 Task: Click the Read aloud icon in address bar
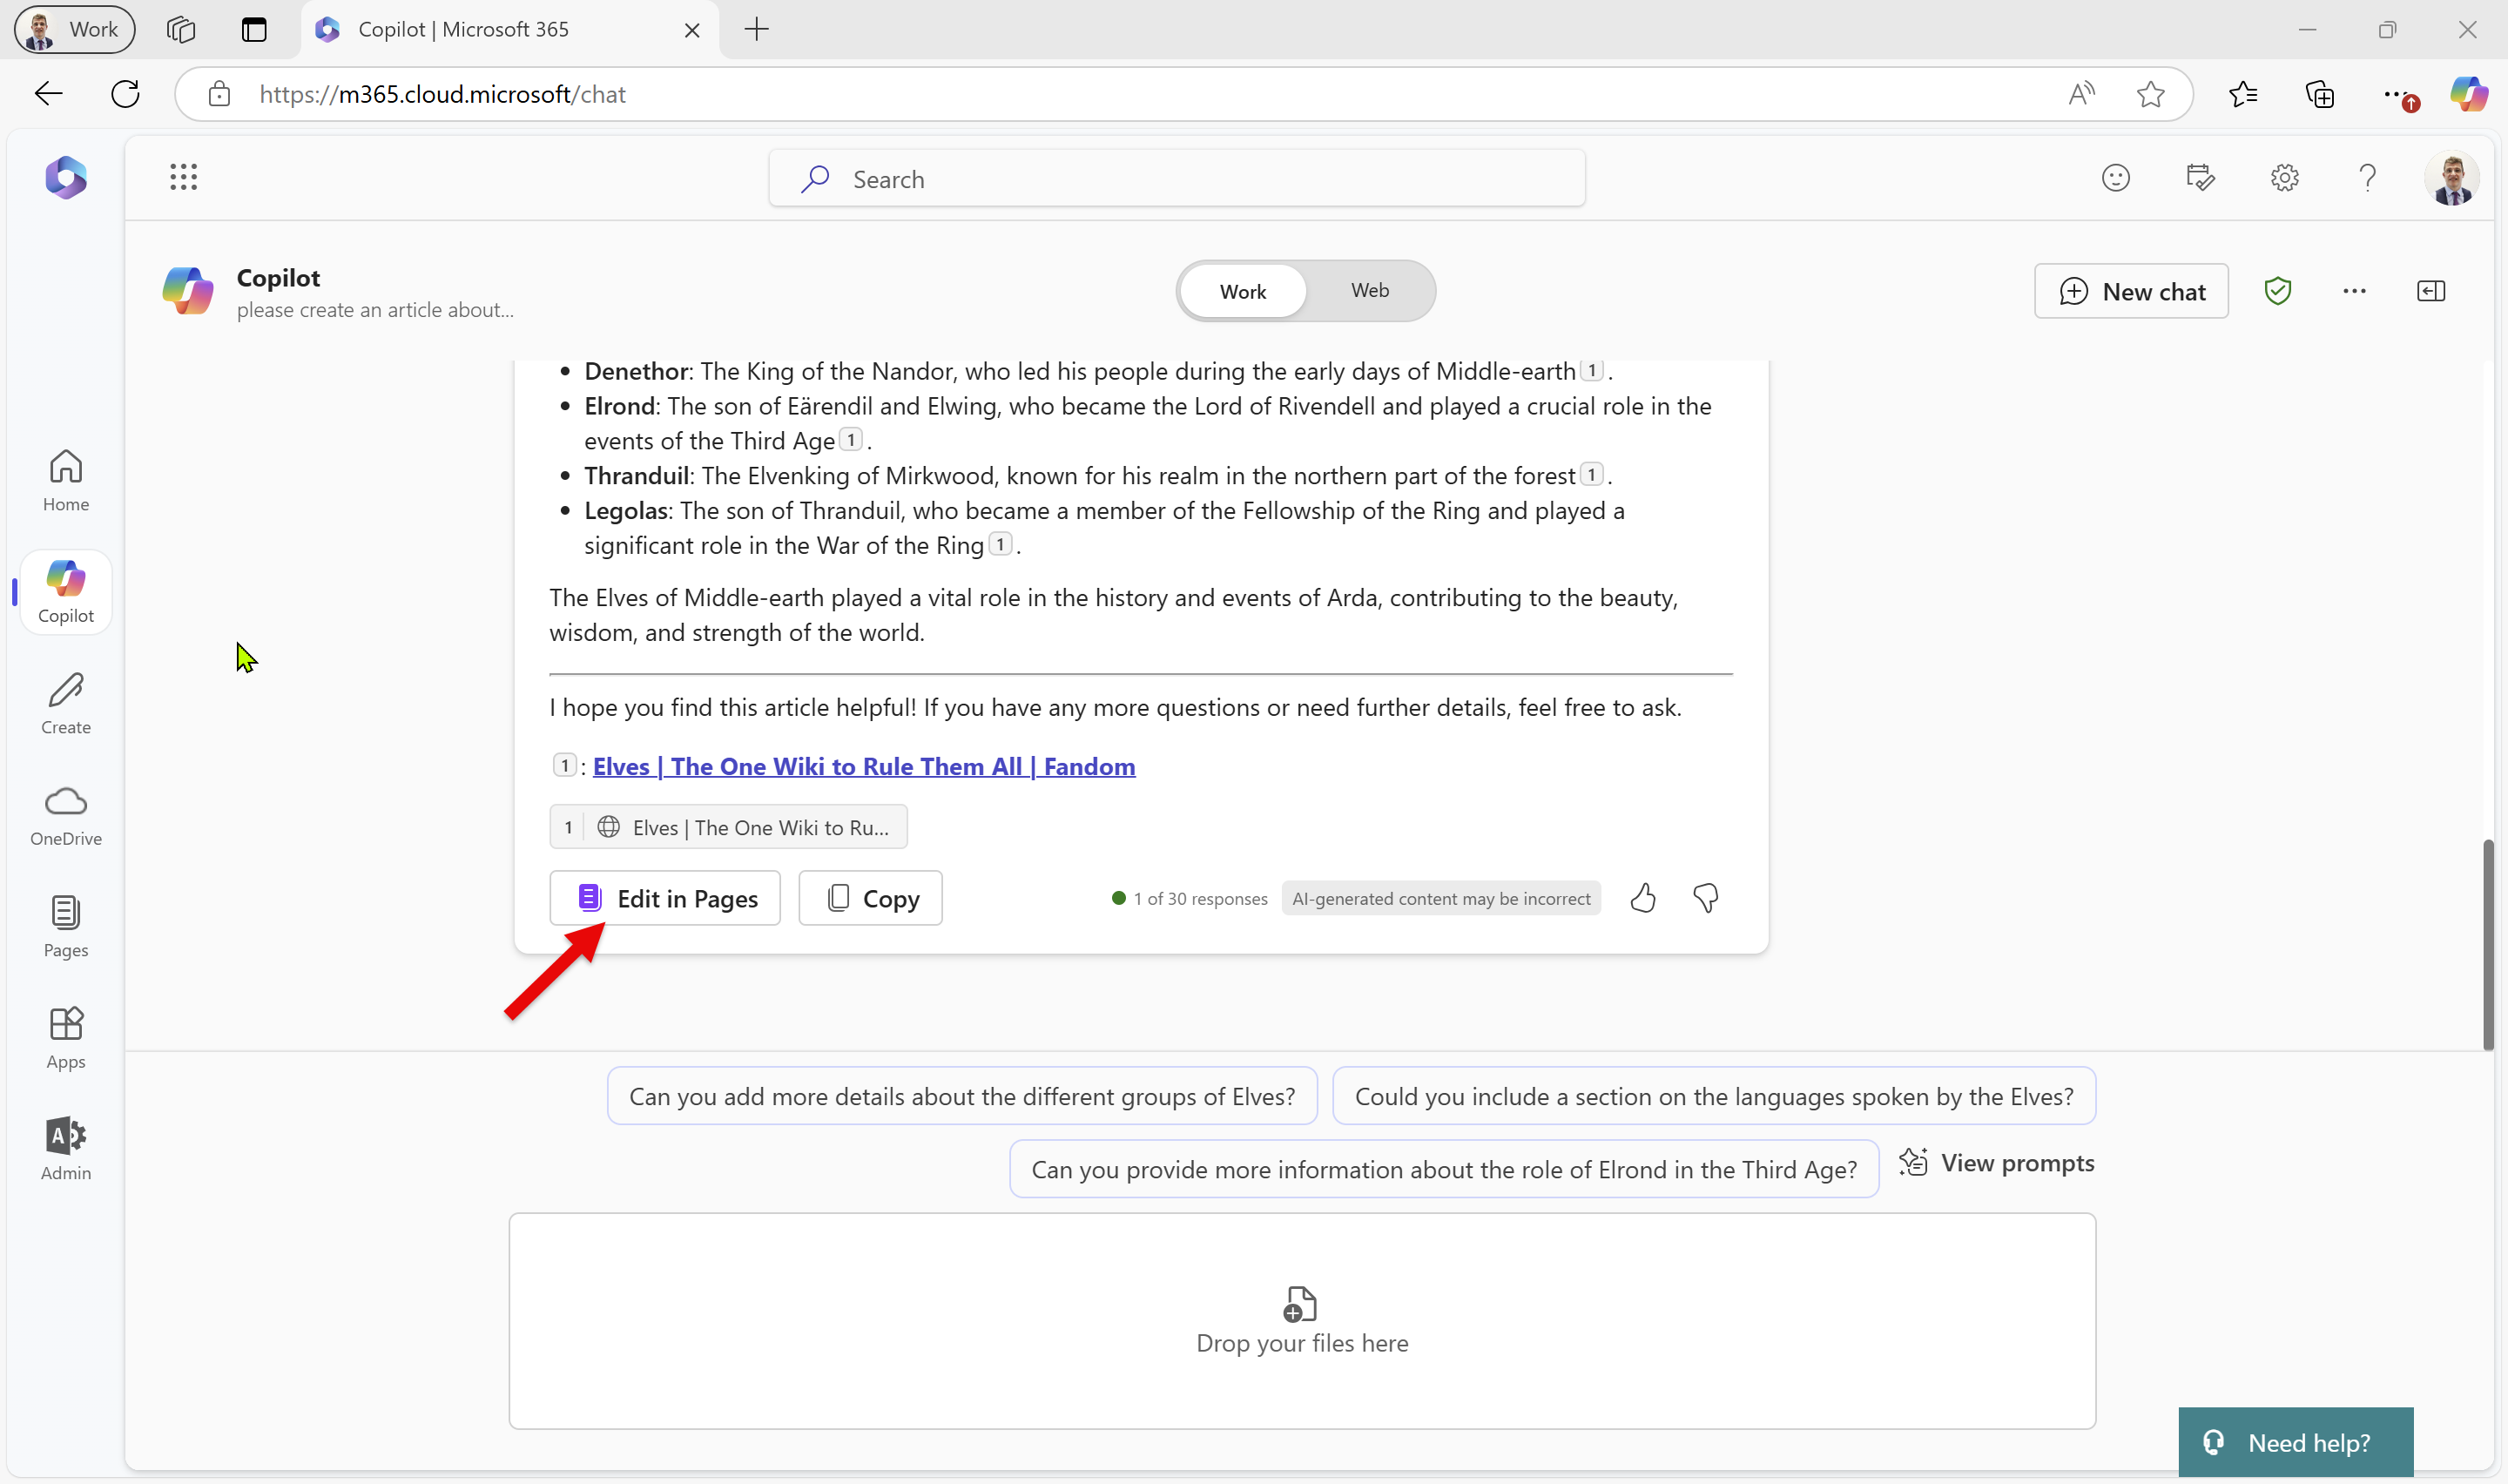tap(2081, 94)
